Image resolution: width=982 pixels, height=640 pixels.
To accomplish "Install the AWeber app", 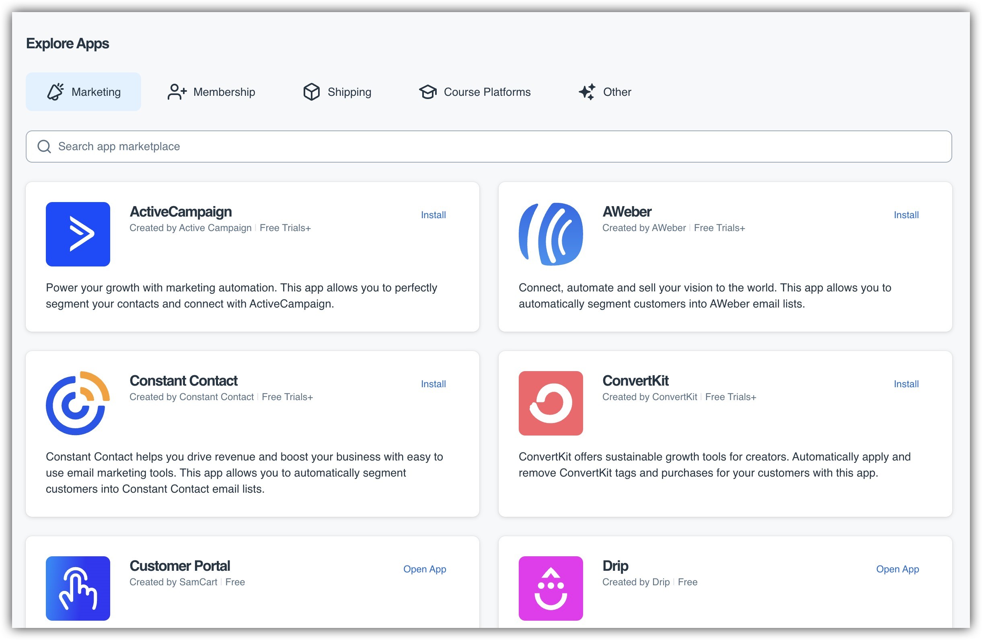I will (906, 215).
